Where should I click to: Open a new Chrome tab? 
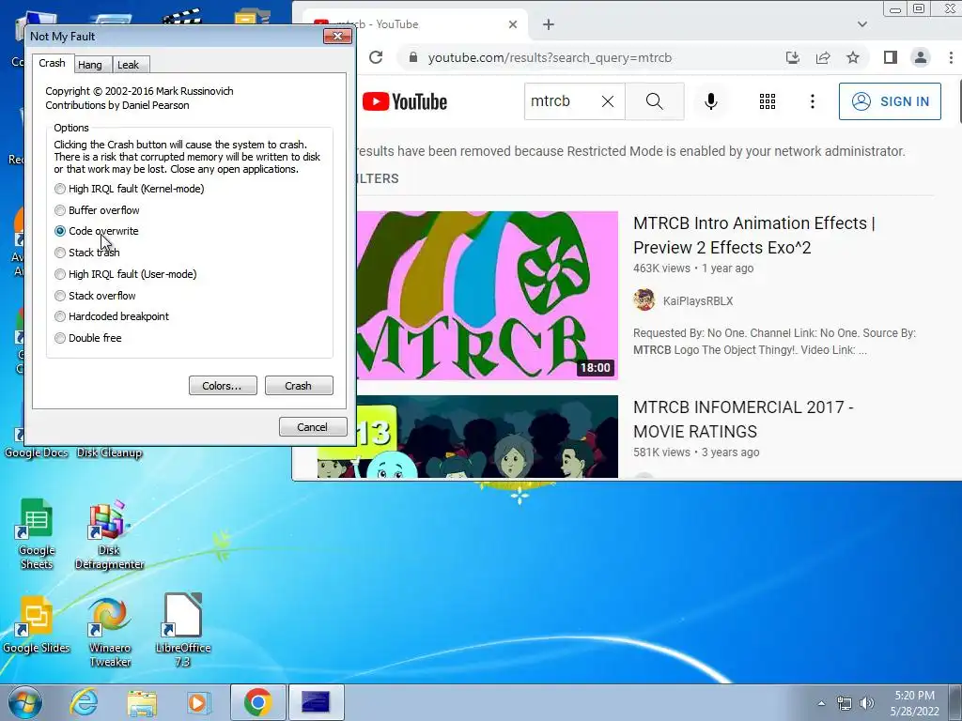549,24
